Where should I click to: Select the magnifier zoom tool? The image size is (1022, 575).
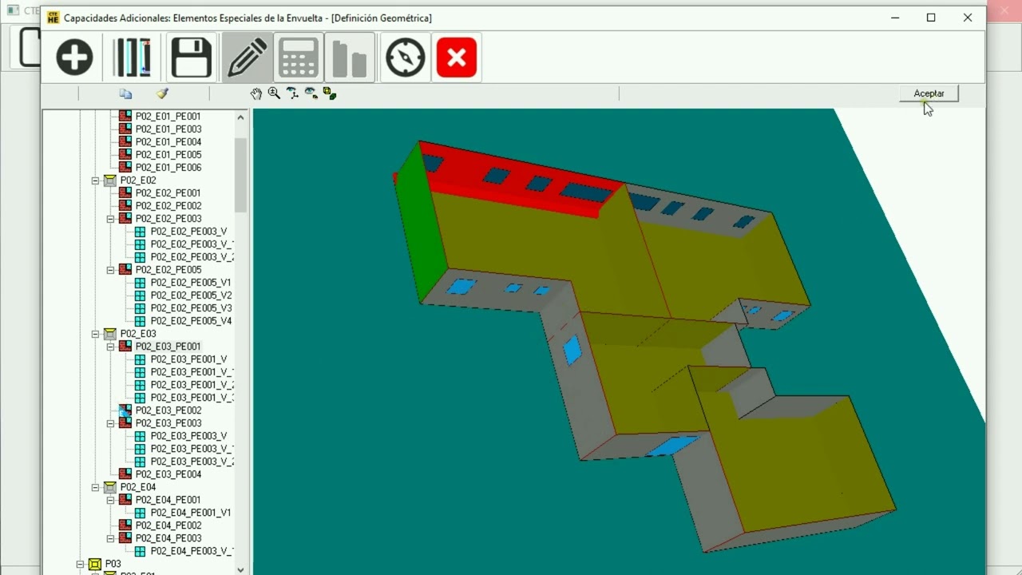click(x=274, y=93)
